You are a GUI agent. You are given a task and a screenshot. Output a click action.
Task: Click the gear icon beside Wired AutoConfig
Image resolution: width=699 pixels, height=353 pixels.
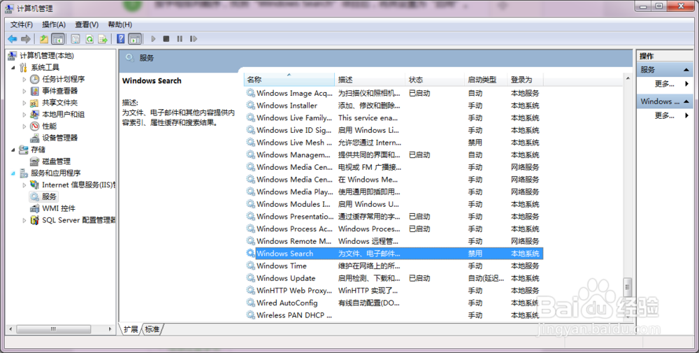pos(250,303)
